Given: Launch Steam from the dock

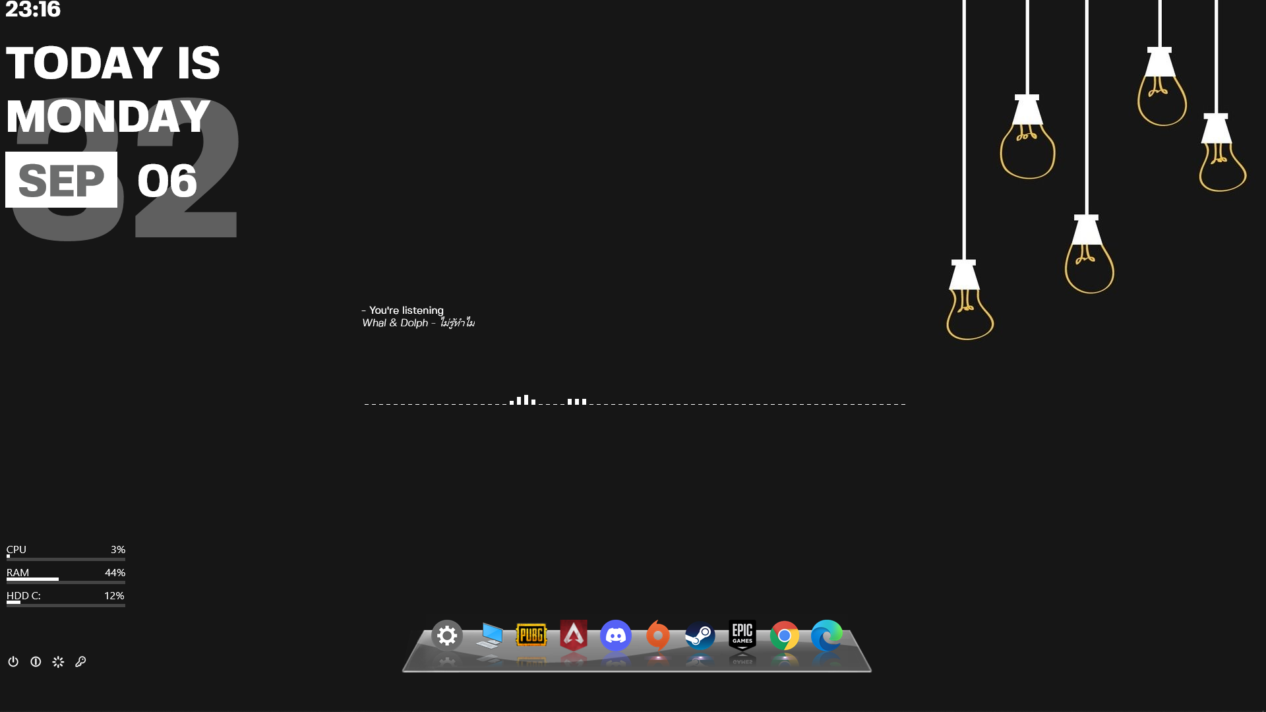Looking at the screenshot, I should coord(700,636).
